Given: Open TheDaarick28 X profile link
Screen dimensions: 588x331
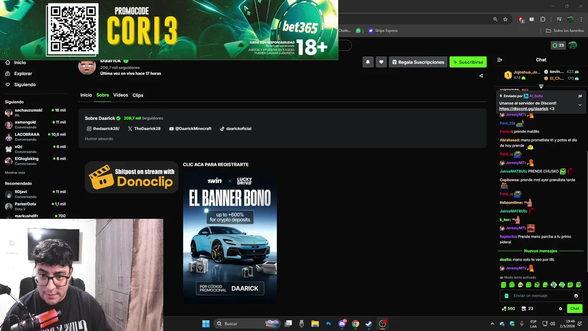Looking at the screenshot, I should pos(144,129).
